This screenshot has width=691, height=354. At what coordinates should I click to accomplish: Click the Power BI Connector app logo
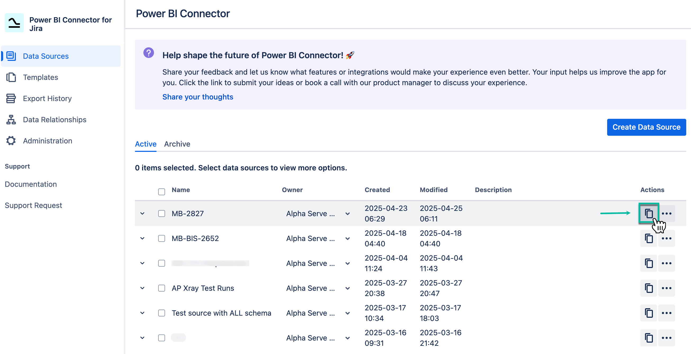click(14, 23)
